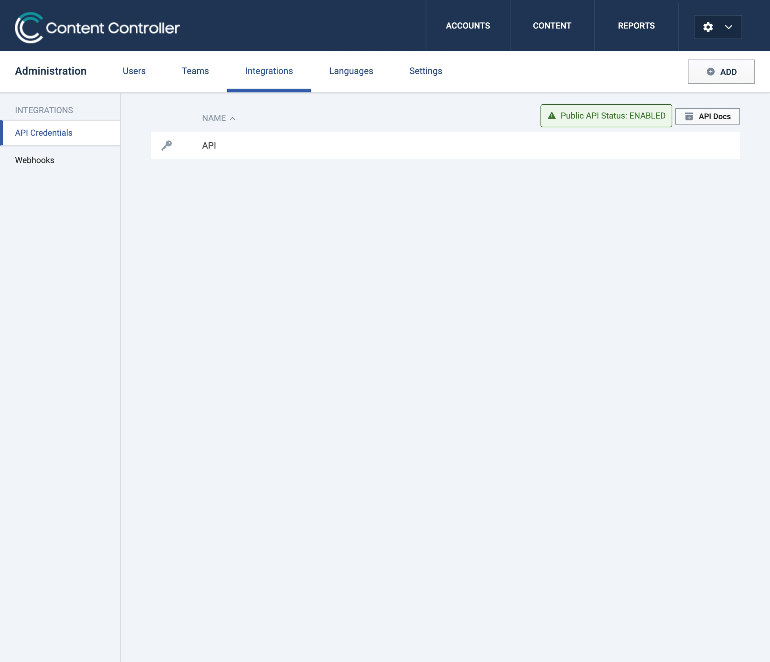Select API Credentials in sidebar
This screenshot has width=770, height=662.
click(x=60, y=133)
